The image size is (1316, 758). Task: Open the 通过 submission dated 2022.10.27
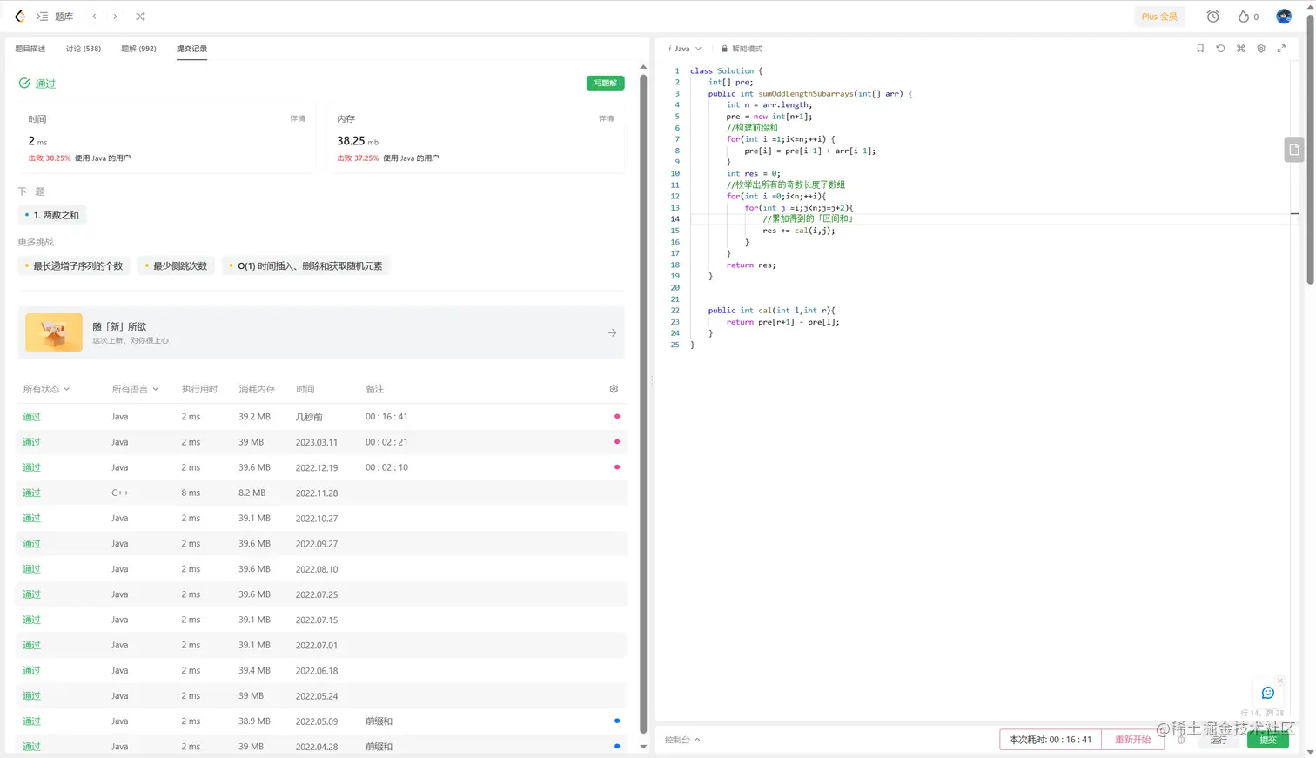(x=31, y=518)
